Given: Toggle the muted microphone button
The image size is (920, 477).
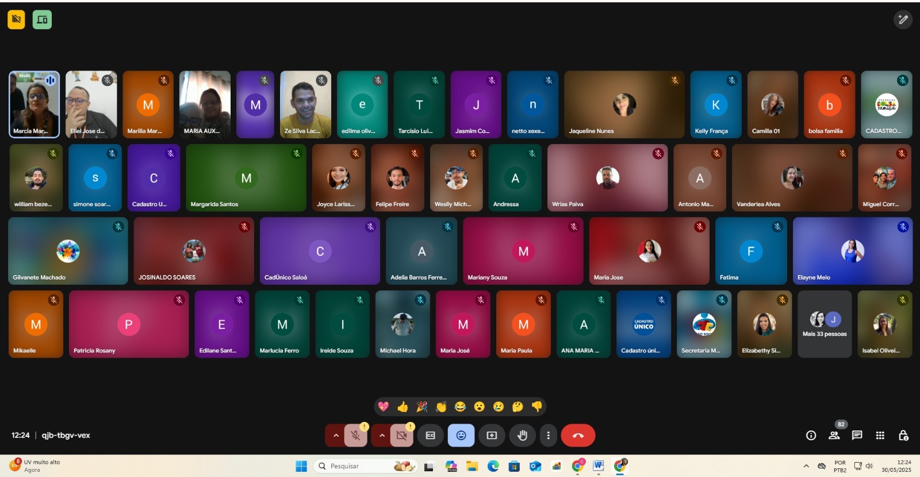Looking at the screenshot, I should point(355,436).
